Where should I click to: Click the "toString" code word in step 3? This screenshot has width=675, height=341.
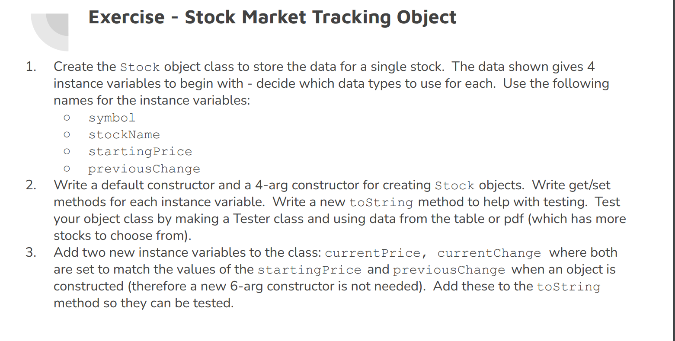tap(569, 287)
